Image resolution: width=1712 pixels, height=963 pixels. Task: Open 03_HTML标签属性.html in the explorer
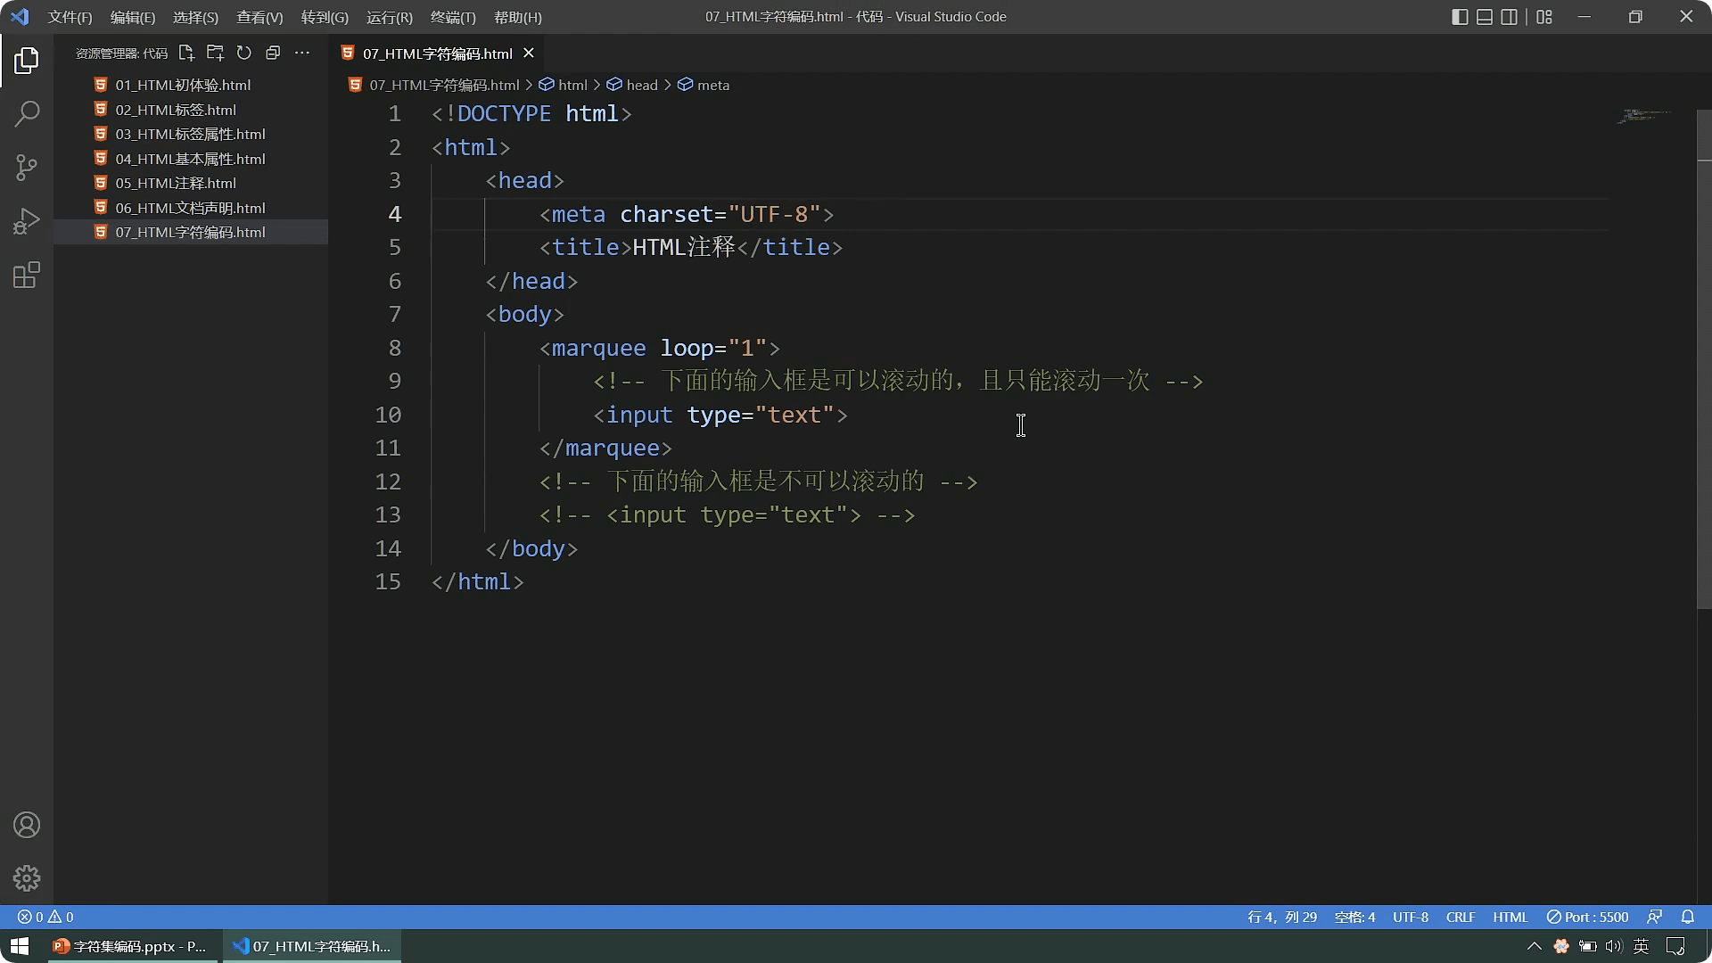coord(190,134)
